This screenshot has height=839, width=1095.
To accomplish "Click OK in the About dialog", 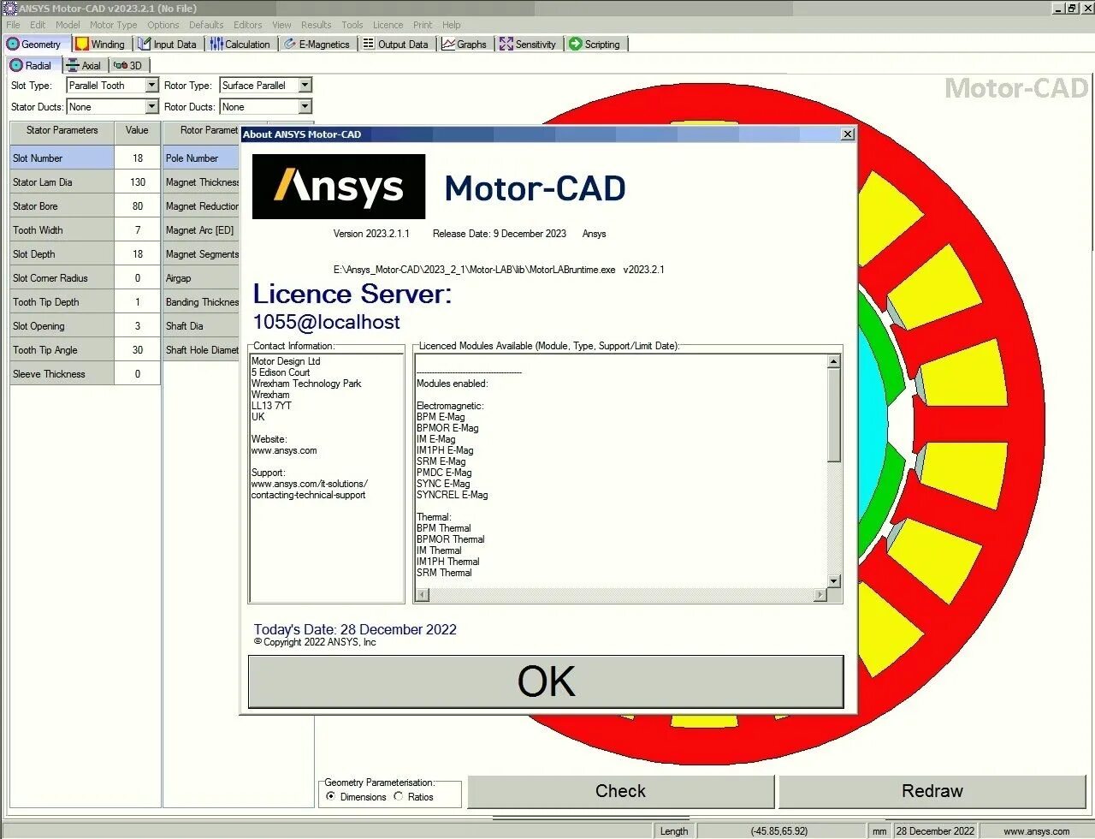I will [x=546, y=681].
